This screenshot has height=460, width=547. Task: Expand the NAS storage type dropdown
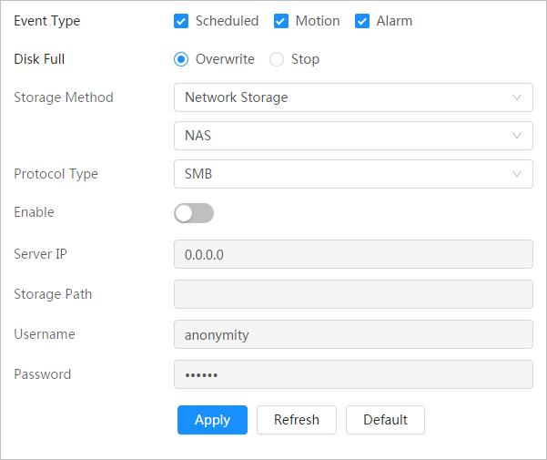click(352, 136)
